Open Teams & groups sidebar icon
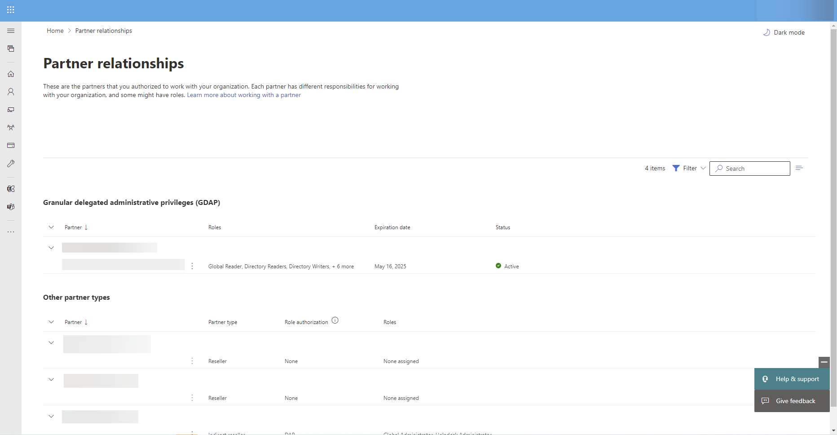The image size is (837, 435). (x=11, y=128)
